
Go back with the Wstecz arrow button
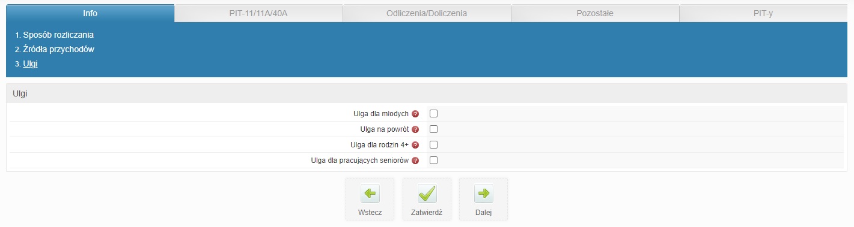(x=370, y=199)
